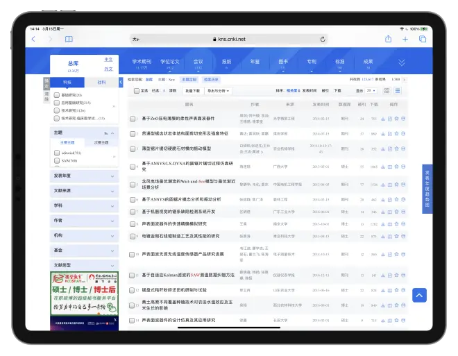Open the 导出与分析 dropdown
The height and width of the screenshot is (356, 458).
point(218,91)
